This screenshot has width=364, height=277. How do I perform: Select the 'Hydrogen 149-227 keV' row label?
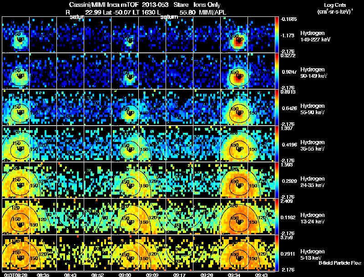315,36
